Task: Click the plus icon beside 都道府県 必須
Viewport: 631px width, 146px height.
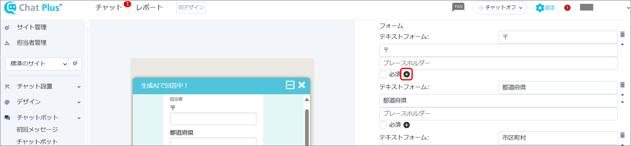Action: pos(406,125)
